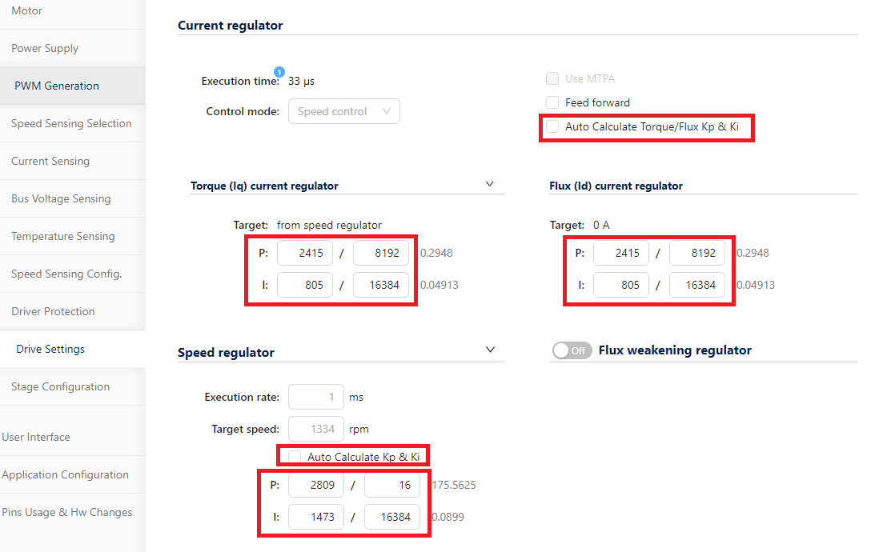Open Driver Protection settings
Image resolution: width=895 pixels, height=552 pixels.
51,311
